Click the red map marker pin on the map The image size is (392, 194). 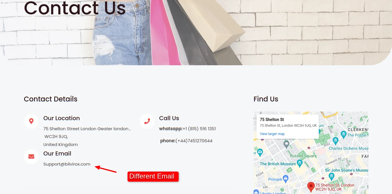click(311, 187)
